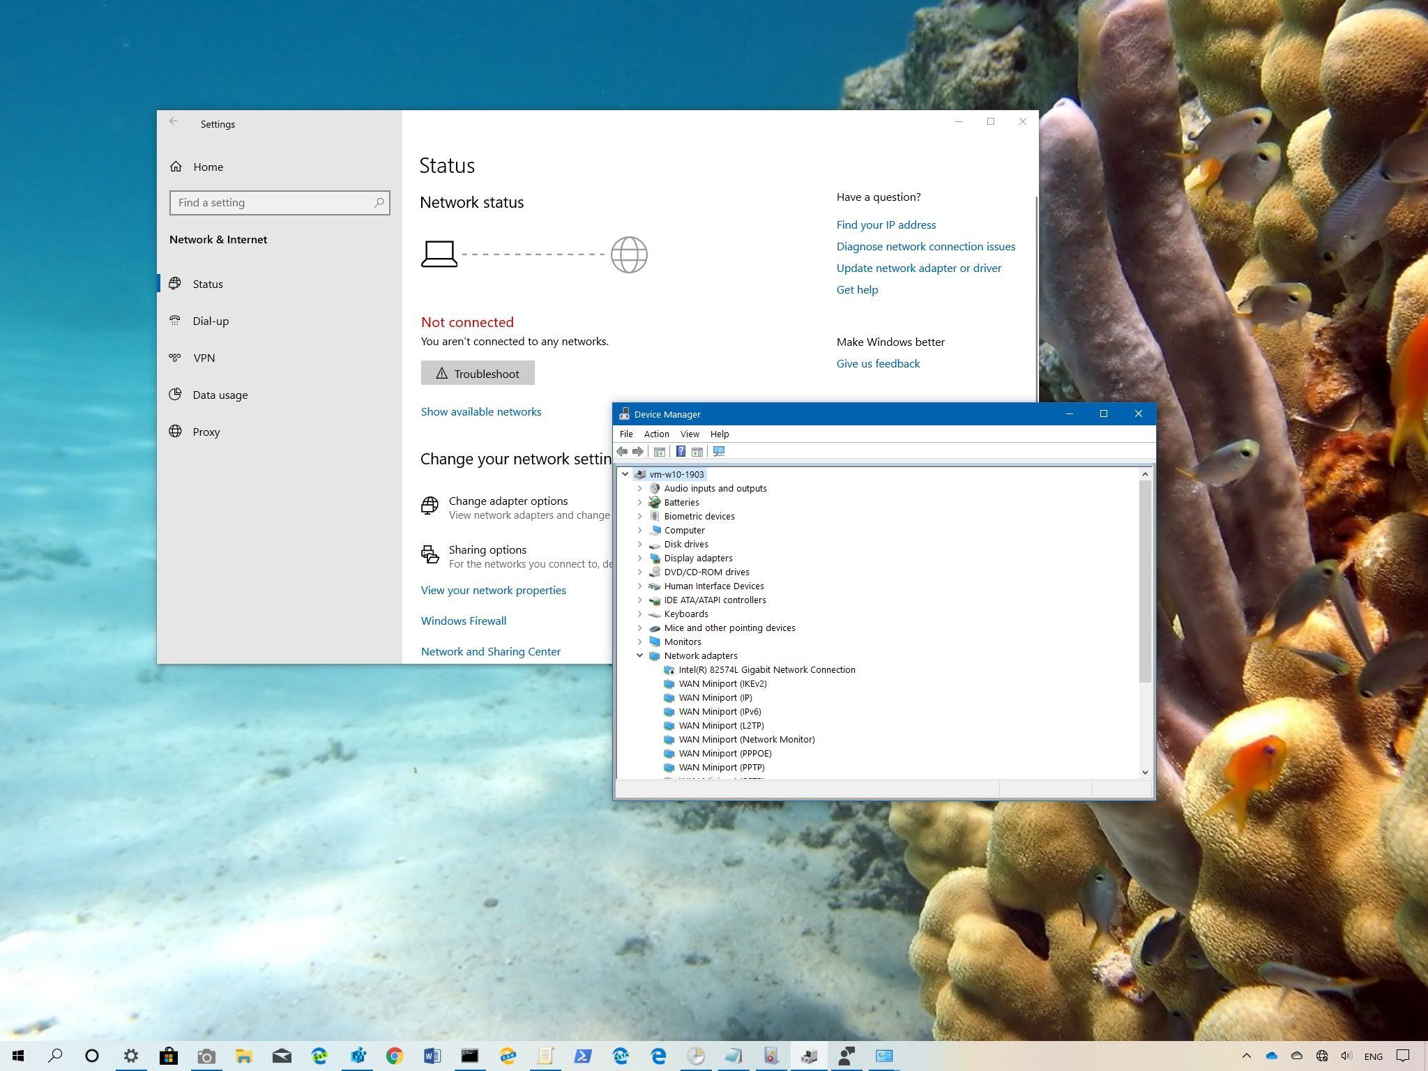The image size is (1428, 1071).
Task: Click the Back arrow in Device Manager toolbar
Action: [622, 452]
